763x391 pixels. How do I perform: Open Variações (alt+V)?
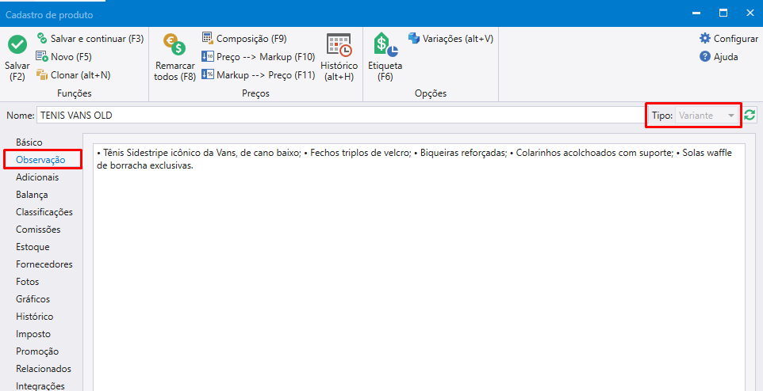click(451, 38)
